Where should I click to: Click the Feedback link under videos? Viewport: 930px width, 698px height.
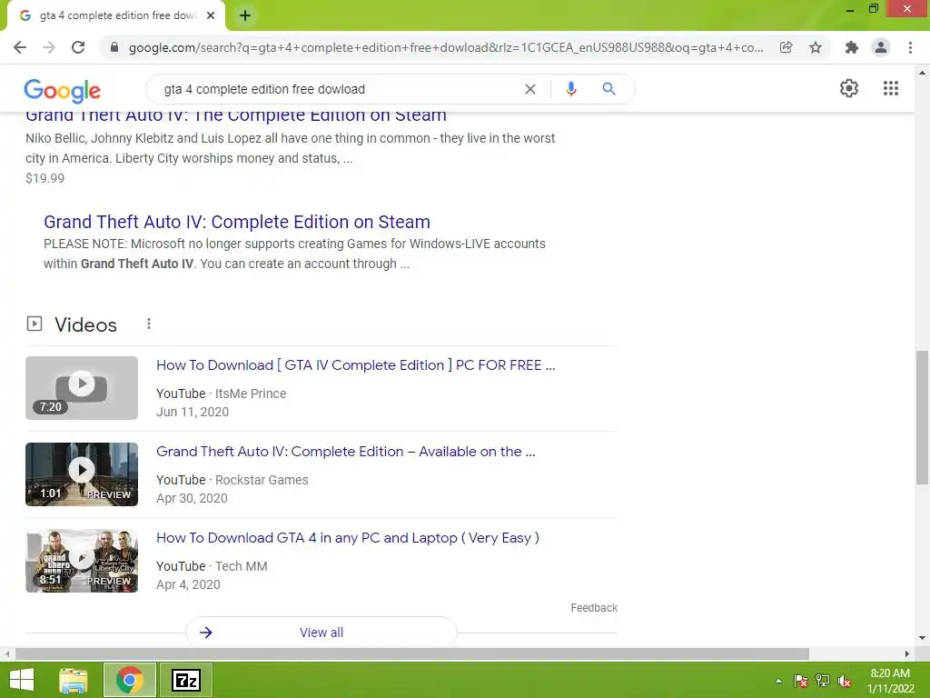coord(594,608)
